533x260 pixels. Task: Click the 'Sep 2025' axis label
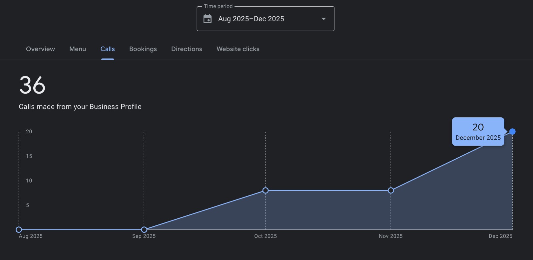tap(144, 236)
